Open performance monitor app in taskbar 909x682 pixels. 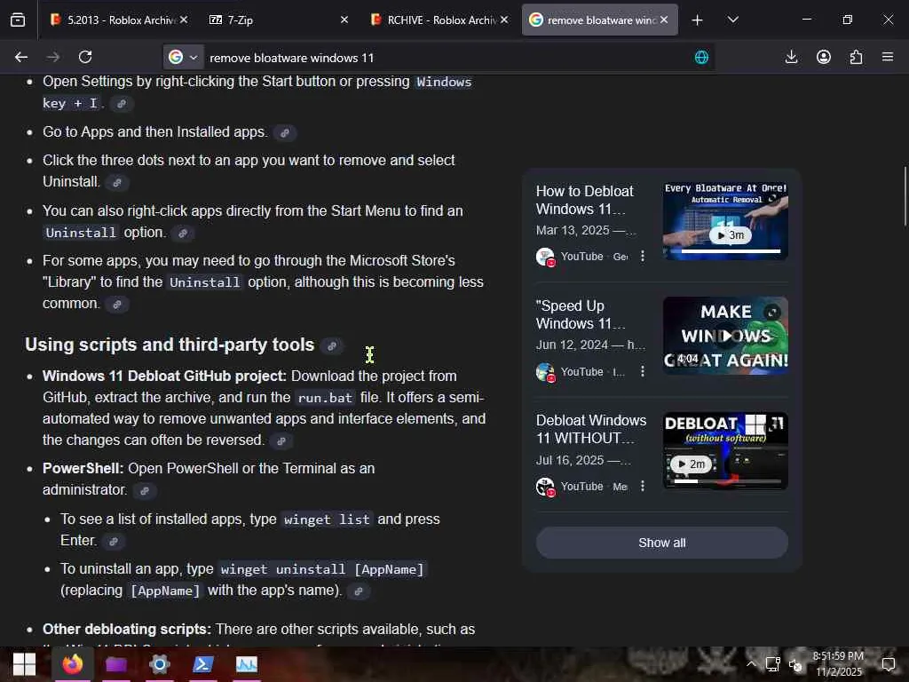[247, 664]
